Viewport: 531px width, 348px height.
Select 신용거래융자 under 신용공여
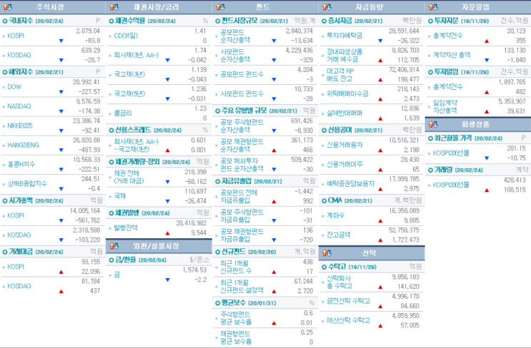[x=344, y=145]
